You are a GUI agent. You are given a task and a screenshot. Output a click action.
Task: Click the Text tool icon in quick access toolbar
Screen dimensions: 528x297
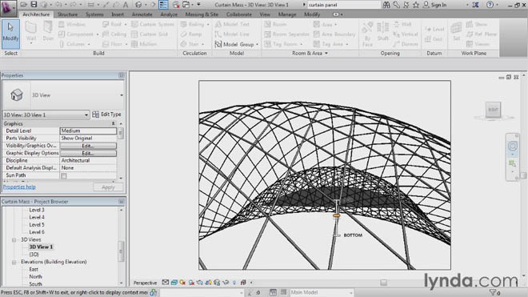(126, 5)
